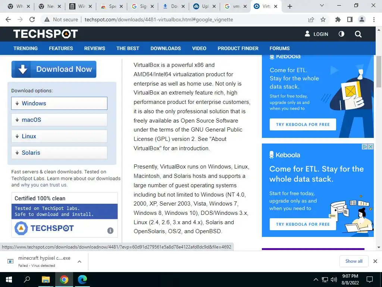The width and height of the screenshot is (382, 287).
Task: Toggle the browser side panel icon
Action: (350, 19)
